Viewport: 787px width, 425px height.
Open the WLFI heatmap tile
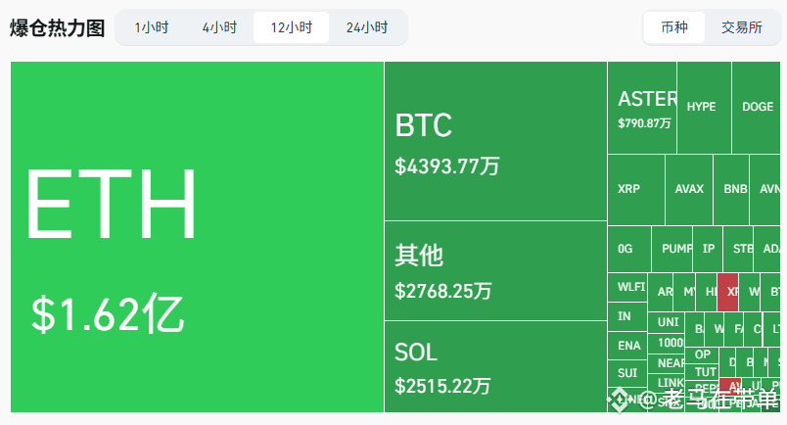pos(627,287)
